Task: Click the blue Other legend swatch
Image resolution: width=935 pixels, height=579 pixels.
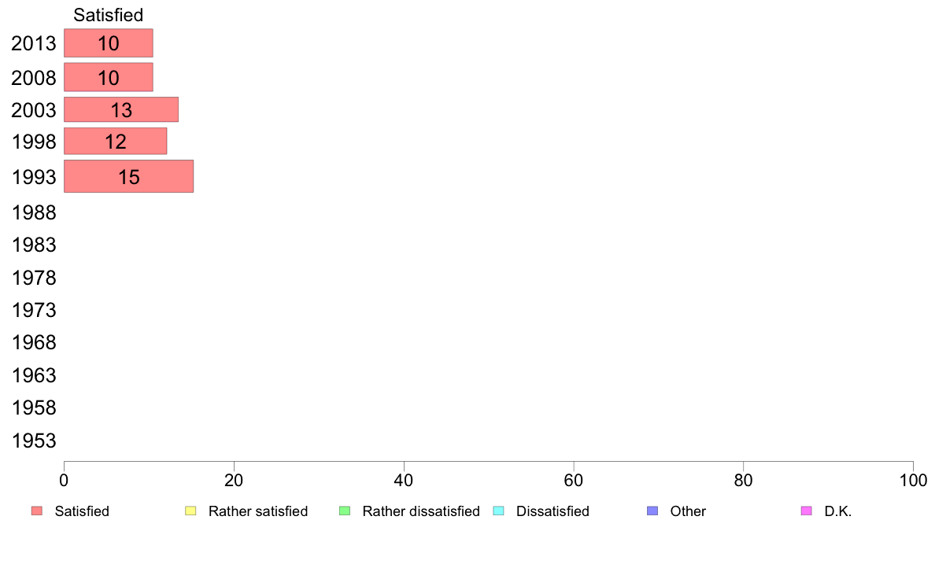Action: tap(652, 511)
